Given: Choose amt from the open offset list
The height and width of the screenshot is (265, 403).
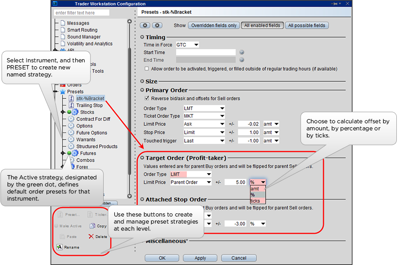Looking at the screenshot, I should click(258, 189).
